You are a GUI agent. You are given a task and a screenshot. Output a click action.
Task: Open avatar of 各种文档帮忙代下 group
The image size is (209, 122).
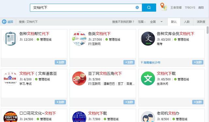click(10, 38)
